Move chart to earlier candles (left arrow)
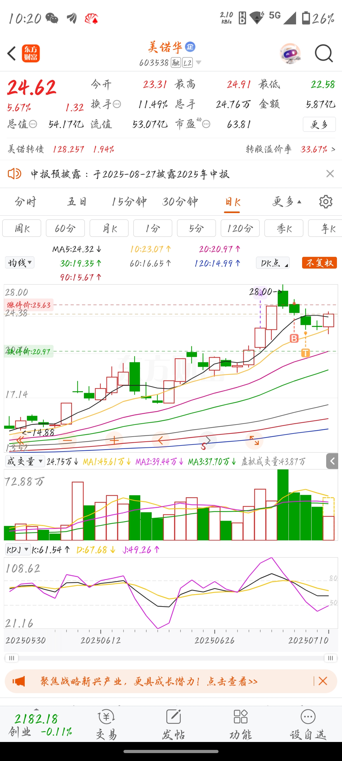342x761 pixels. [x=161, y=440]
